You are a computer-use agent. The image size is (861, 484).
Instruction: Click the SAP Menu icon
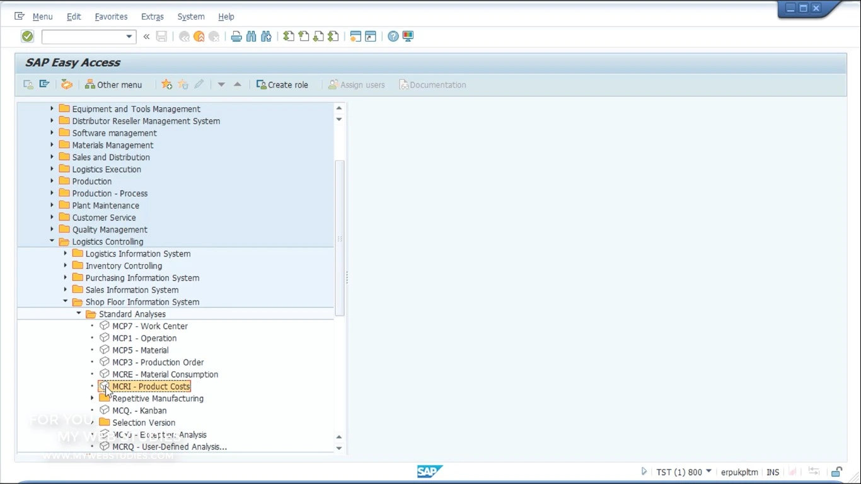pos(44,84)
